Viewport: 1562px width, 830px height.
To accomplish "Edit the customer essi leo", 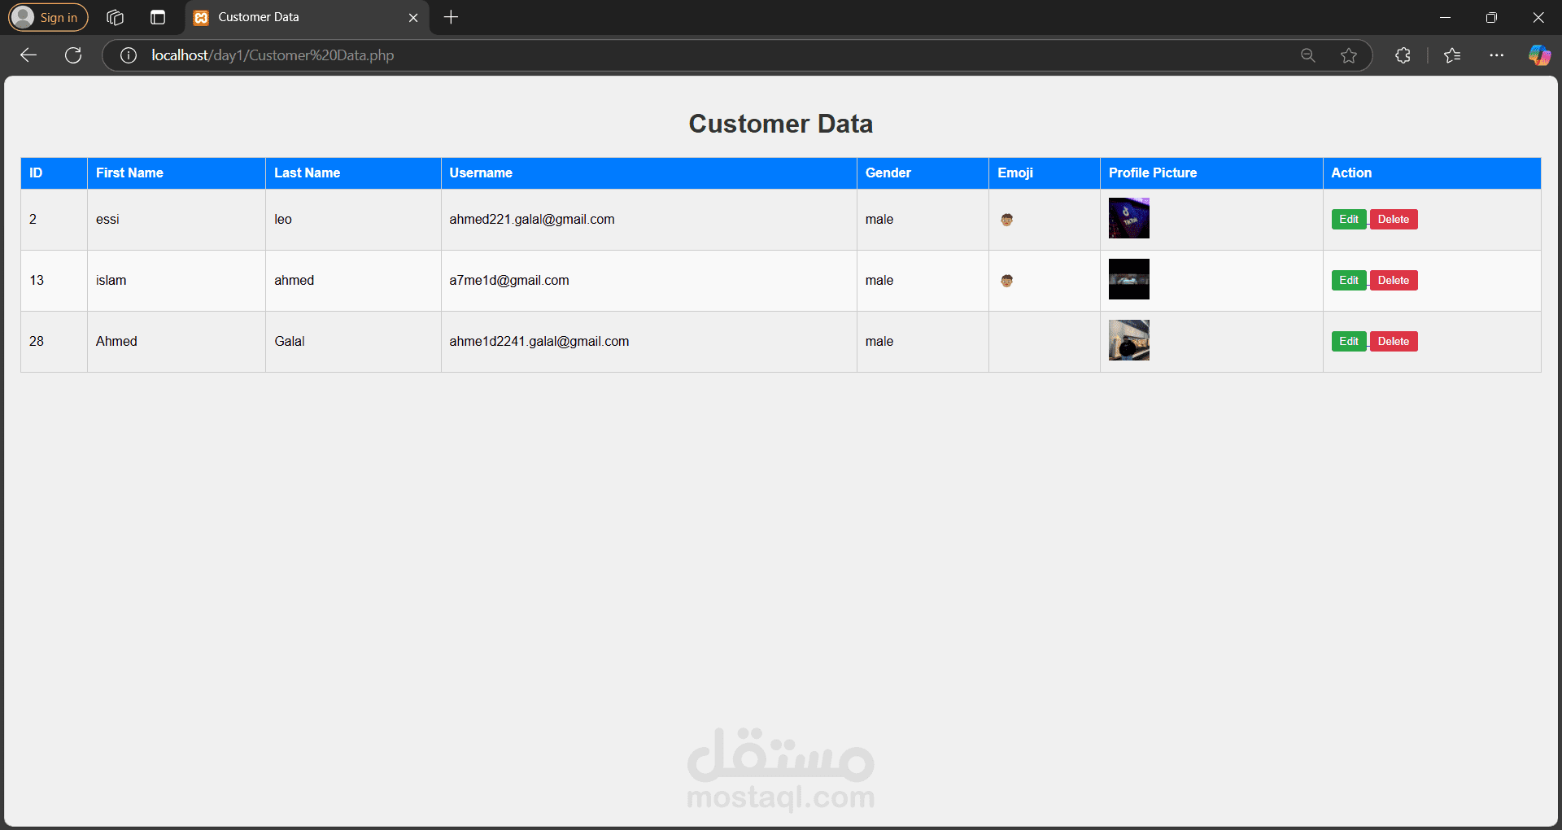I will 1349,220.
